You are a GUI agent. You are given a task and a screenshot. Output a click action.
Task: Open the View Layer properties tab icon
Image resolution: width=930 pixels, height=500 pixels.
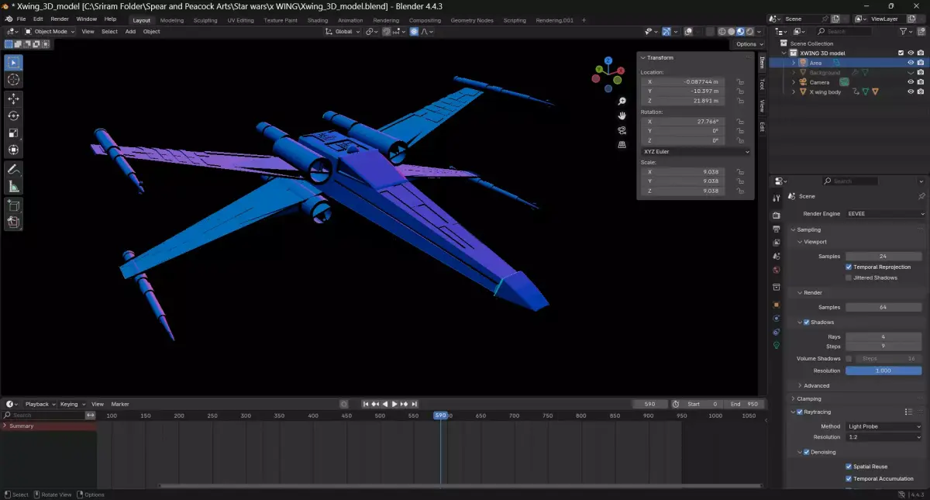click(x=776, y=243)
